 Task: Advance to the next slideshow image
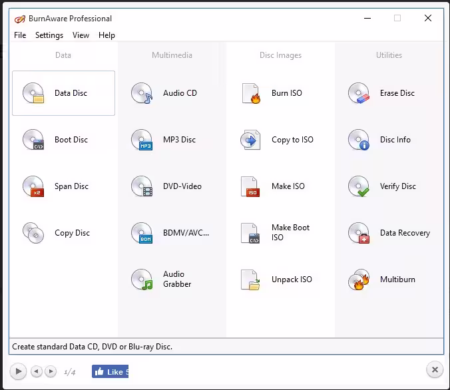(x=51, y=371)
